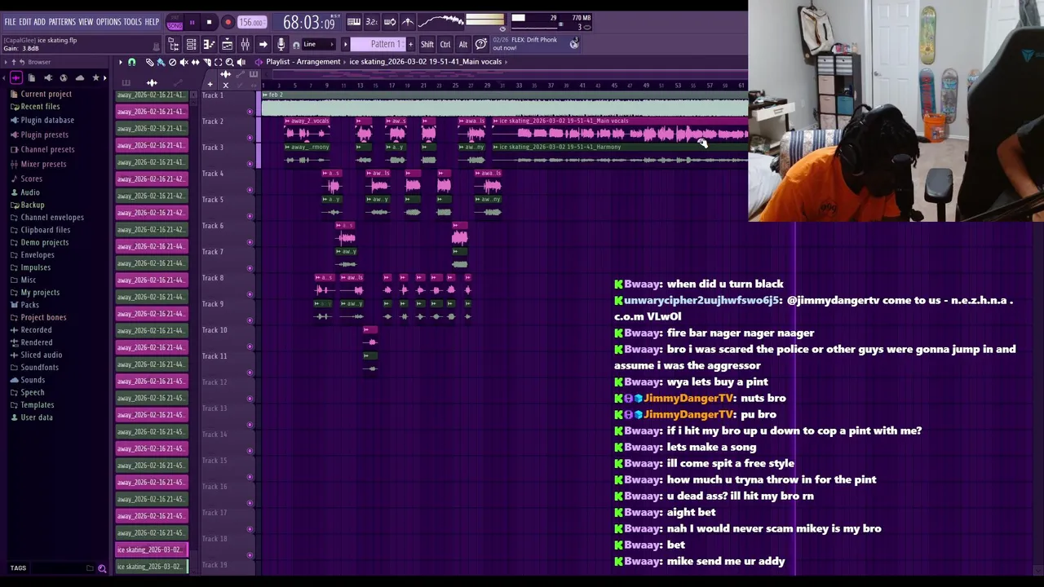Click the Ctrl modifier button

point(445,44)
